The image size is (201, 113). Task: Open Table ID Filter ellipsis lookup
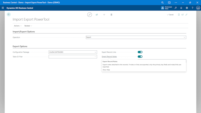(95, 56)
